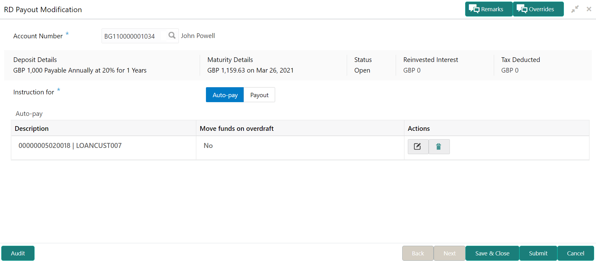The height and width of the screenshot is (261, 596).
Task: Select the Auto-pay instruction option
Action: pyautogui.click(x=225, y=95)
